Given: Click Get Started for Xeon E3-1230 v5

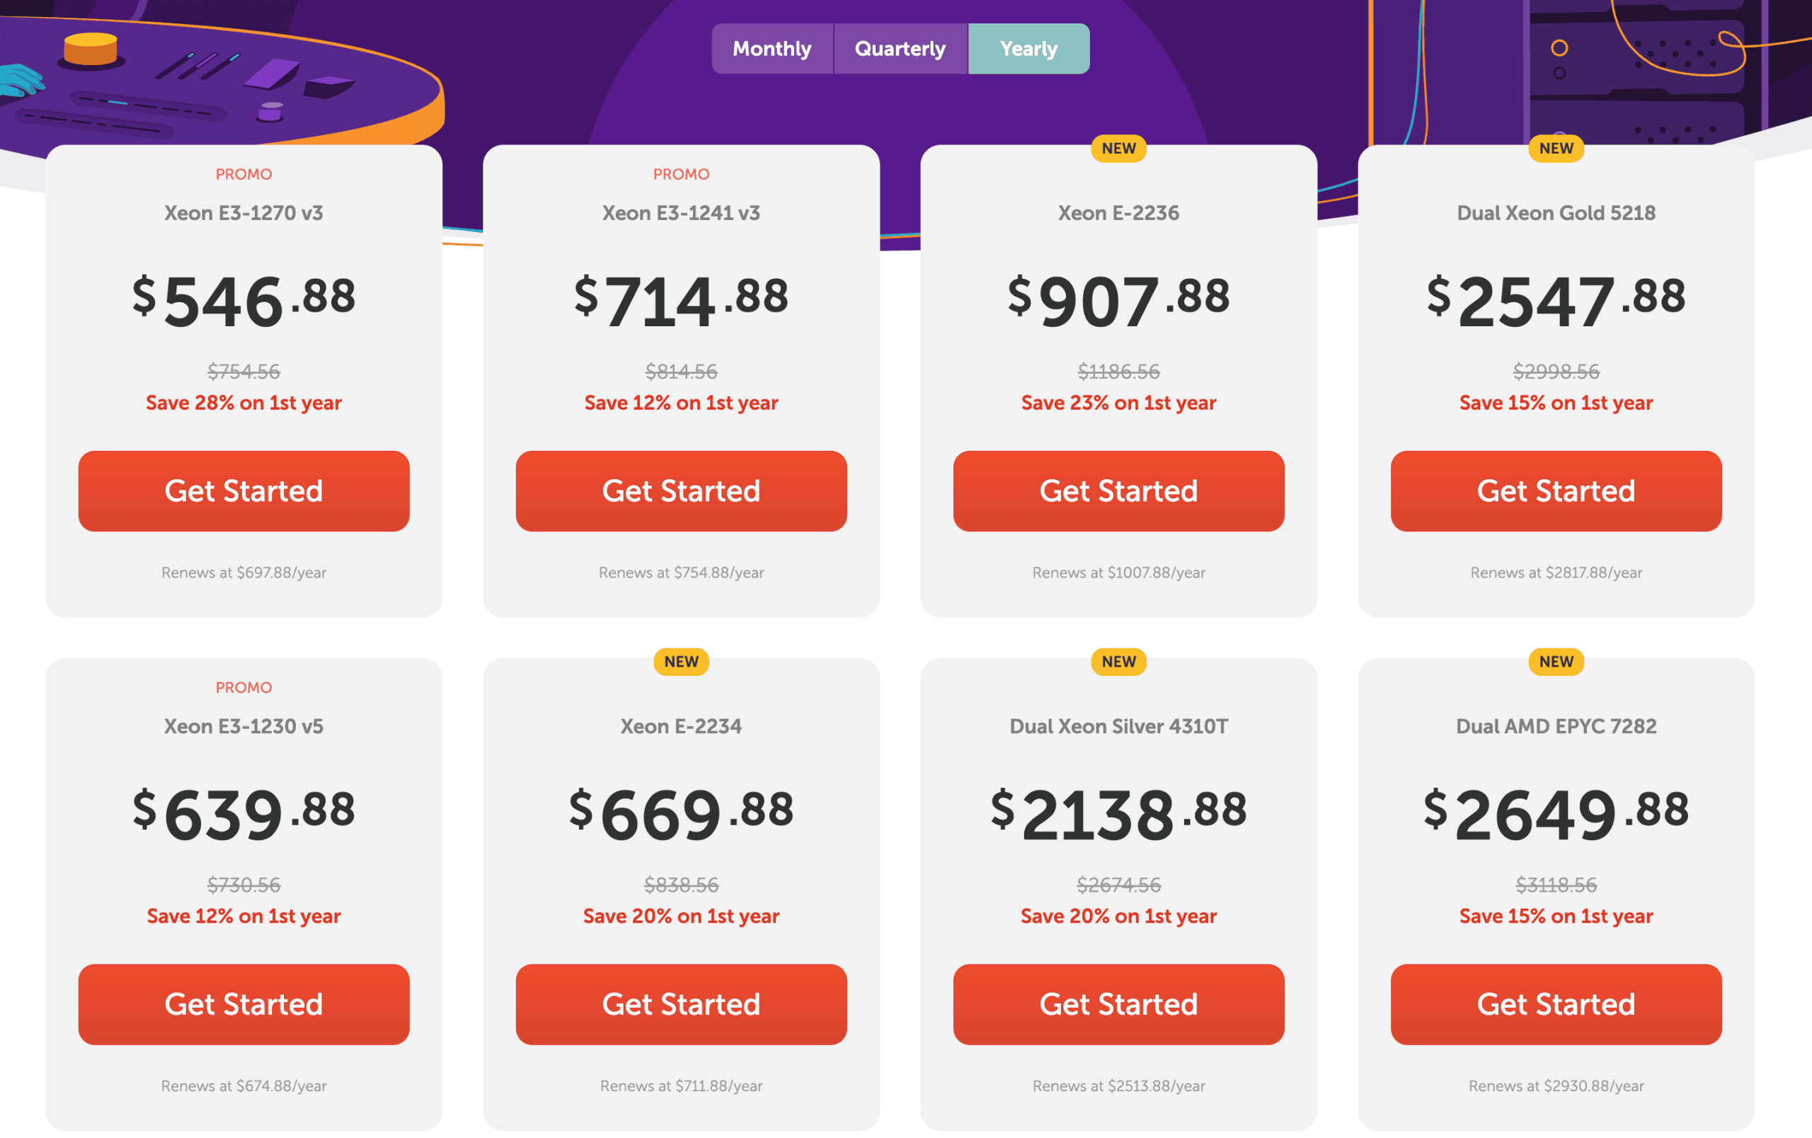Looking at the screenshot, I should tap(243, 1004).
